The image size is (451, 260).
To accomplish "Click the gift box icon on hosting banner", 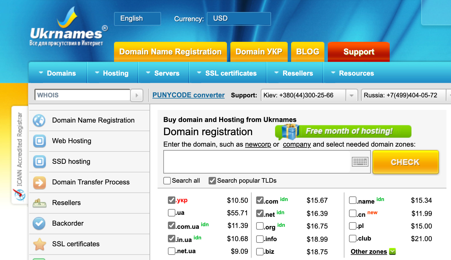I will pos(290,132).
